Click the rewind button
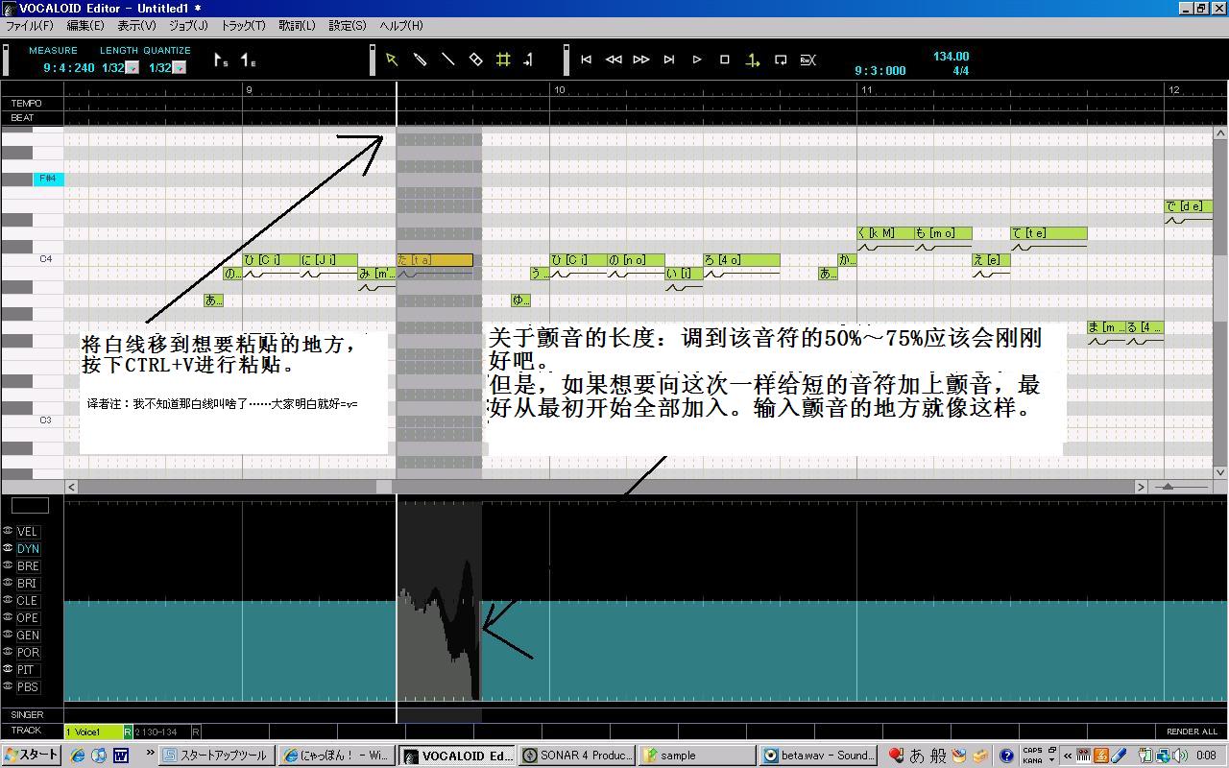The image size is (1229, 768). point(614,60)
